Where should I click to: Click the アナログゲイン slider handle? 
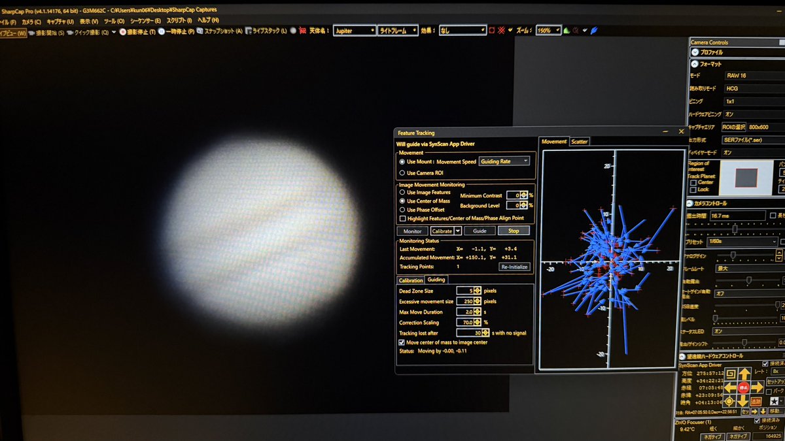[733, 255]
